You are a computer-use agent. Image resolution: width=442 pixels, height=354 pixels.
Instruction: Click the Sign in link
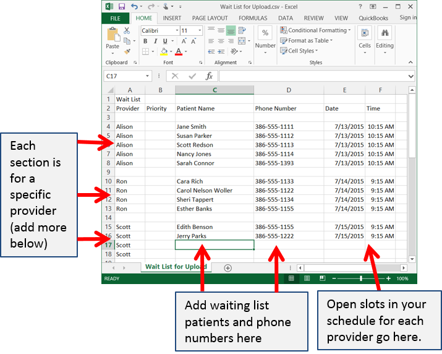(407, 18)
